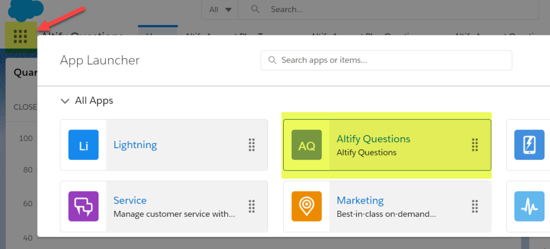Click the Altify Questions subtitle text
The image size is (550, 249).
click(x=366, y=152)
